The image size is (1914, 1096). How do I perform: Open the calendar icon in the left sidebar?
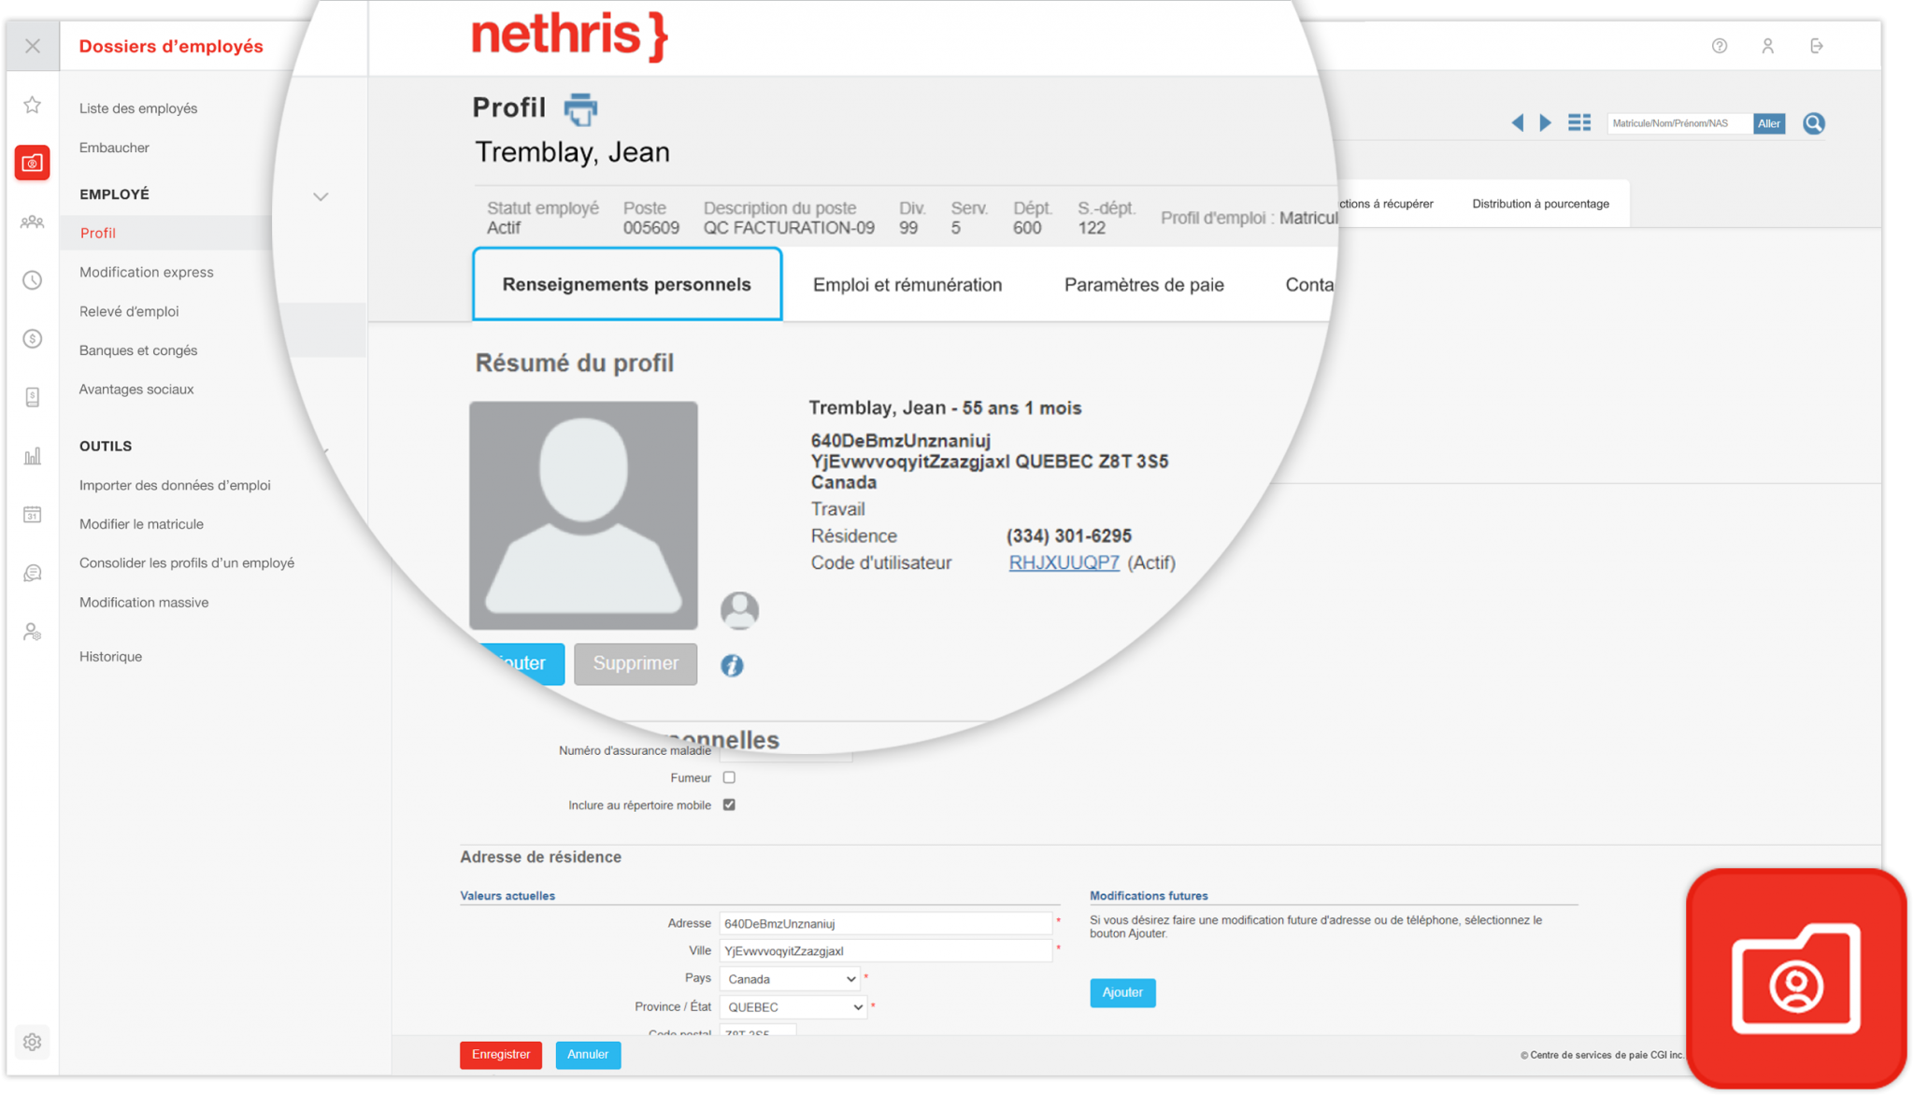pyautogui.click(x=33, y=514)
